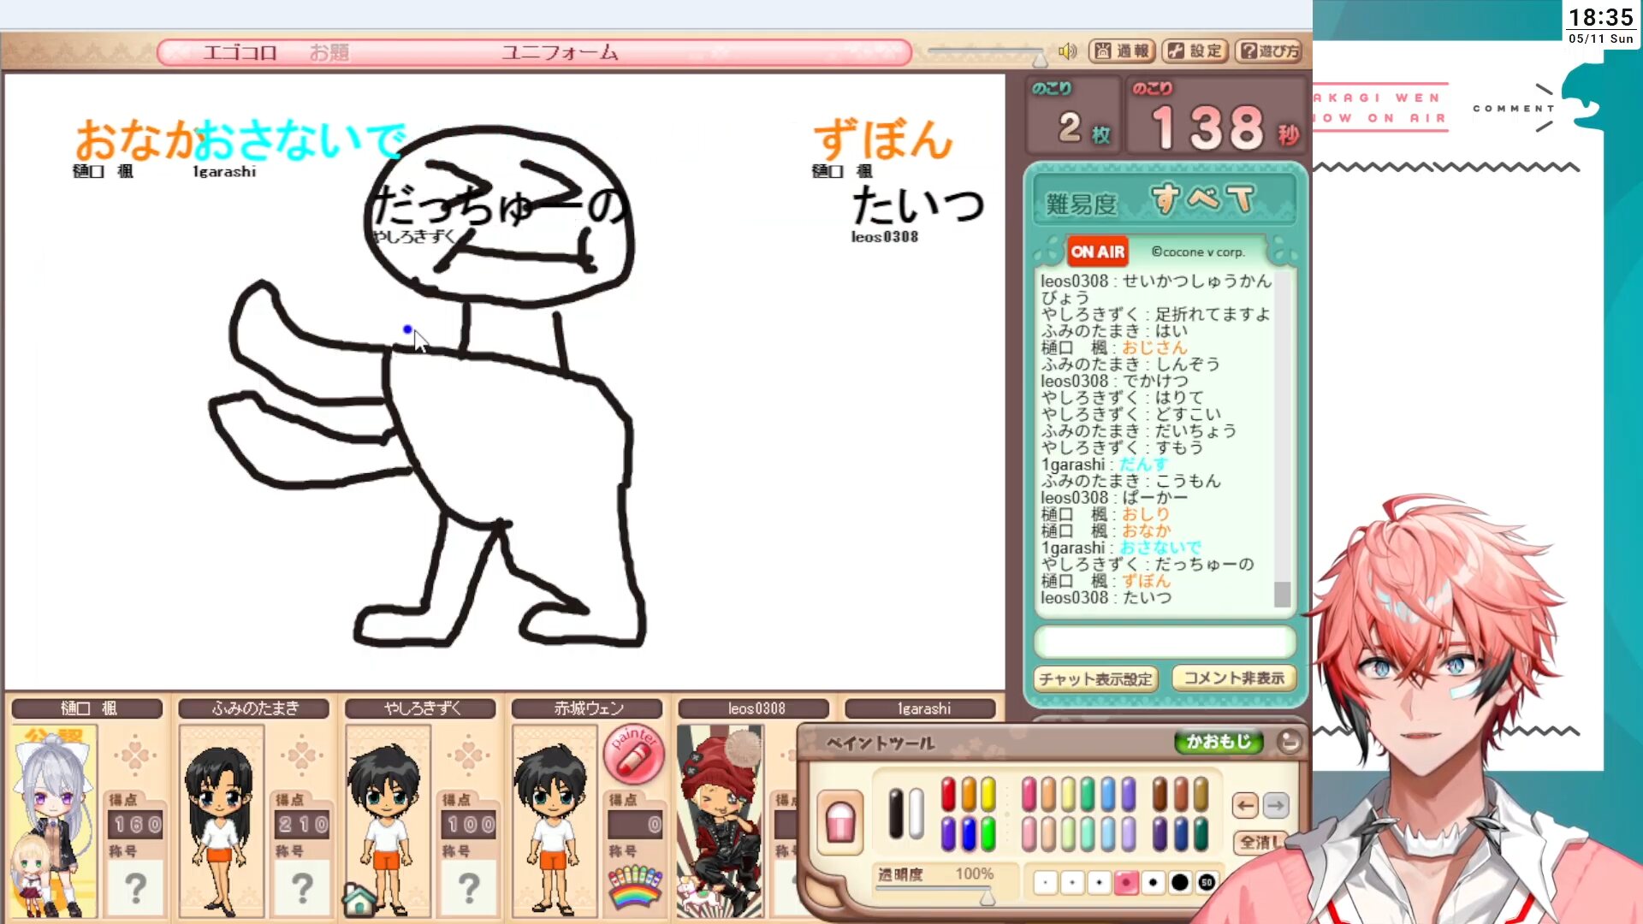Click the home icon on やしろきずく avatar
The width and height of the screenshot is (1643, 924).
point(359,899)
